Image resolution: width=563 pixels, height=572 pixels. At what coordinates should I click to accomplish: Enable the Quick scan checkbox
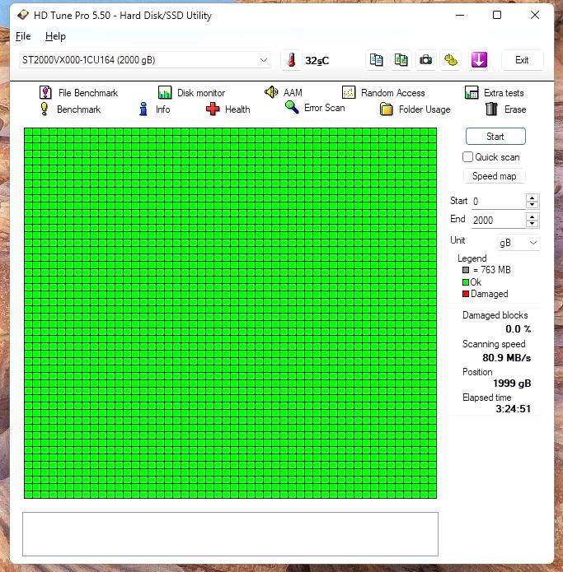point(468,157)
